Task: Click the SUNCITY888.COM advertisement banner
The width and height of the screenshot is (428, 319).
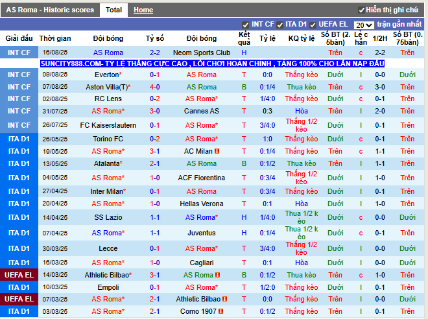Action: point(212,64)
